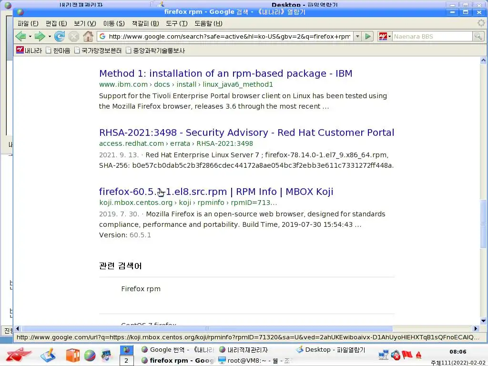Click the vertical scrollbar up arrow
The image size is (488, 366).
coord(483,61)
